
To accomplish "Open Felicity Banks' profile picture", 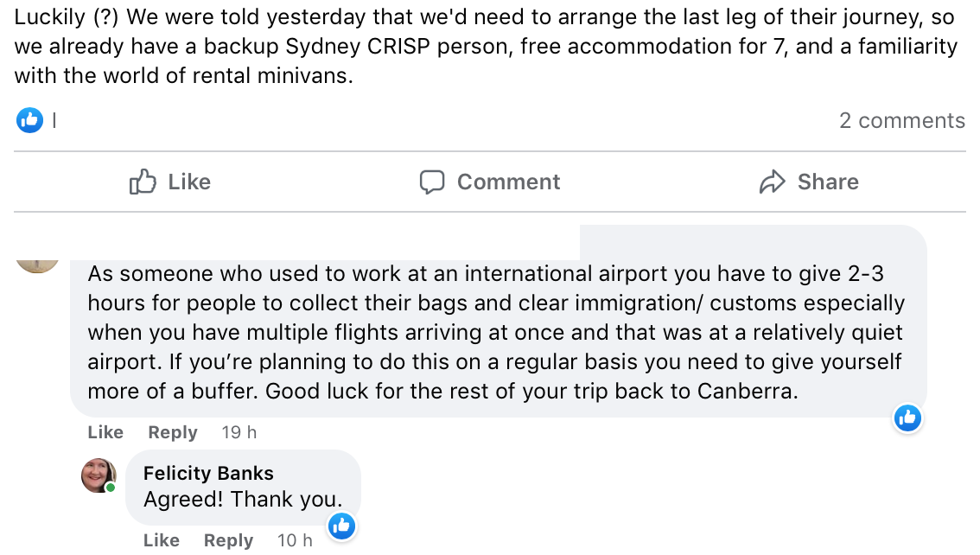I will [99, 475].
